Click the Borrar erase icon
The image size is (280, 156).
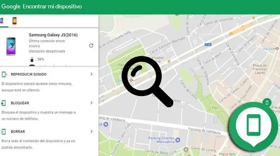click(3, 132)
